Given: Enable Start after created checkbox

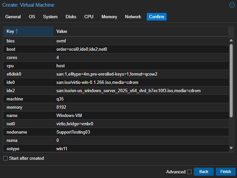Looking at the screenshot, I should click(5, 158).
